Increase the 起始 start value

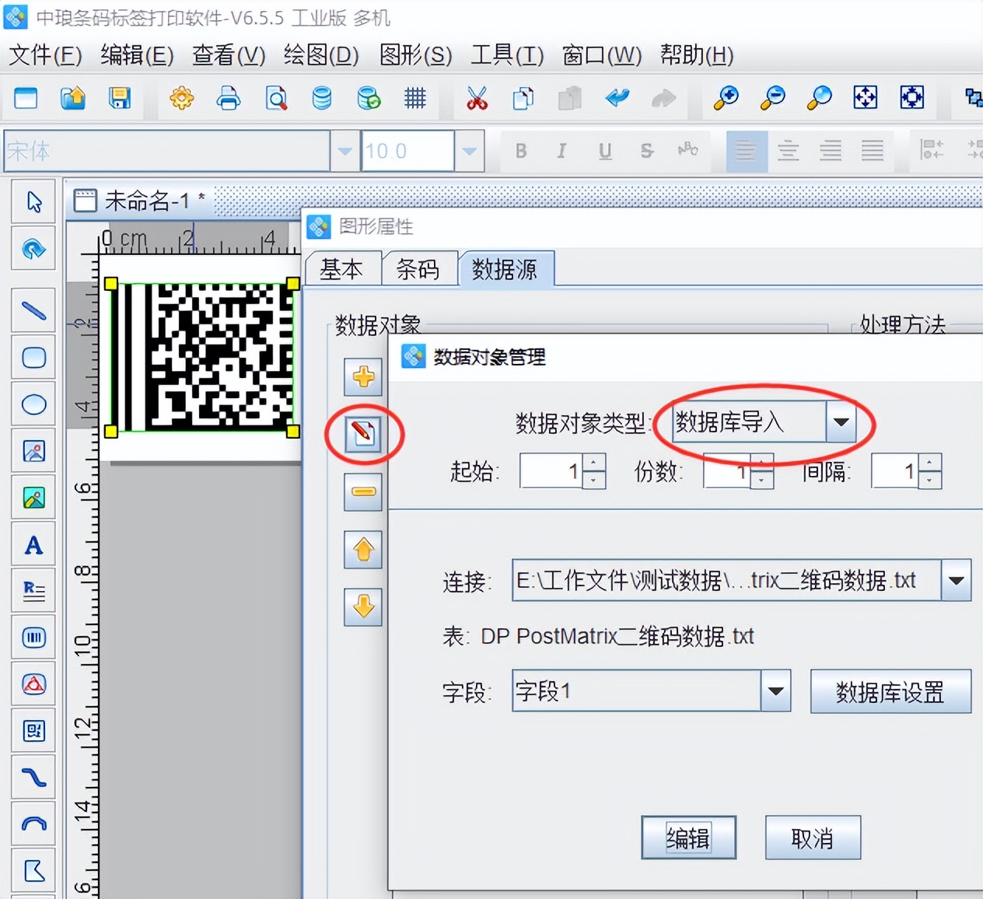[x=593, y=463]
